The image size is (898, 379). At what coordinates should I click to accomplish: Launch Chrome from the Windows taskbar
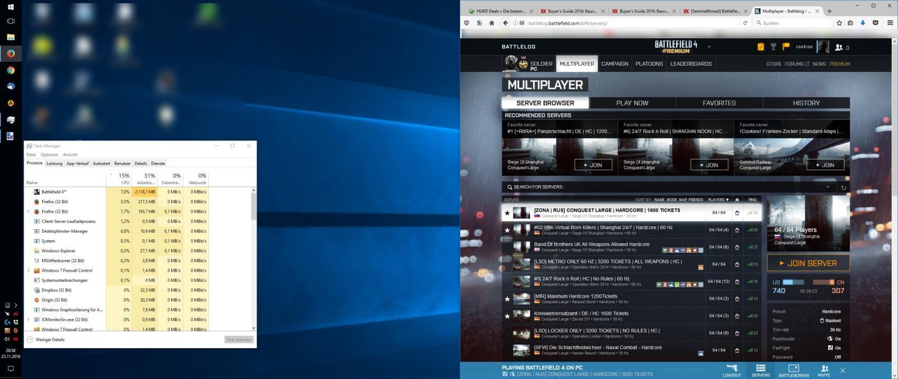click(x=11, y=70)
